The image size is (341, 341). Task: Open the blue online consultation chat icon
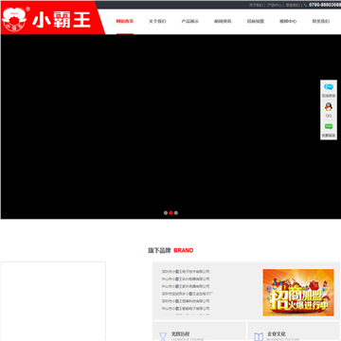click(x=329, y=87)
